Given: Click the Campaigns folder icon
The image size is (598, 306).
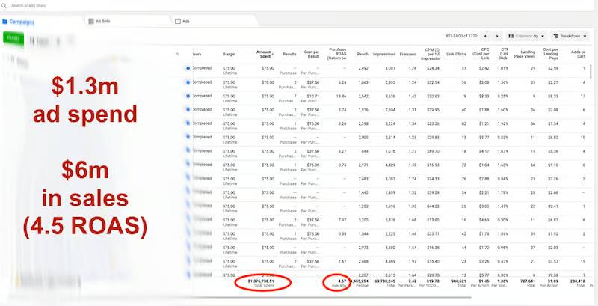Looking at the screenshot, I should (4, 22).
